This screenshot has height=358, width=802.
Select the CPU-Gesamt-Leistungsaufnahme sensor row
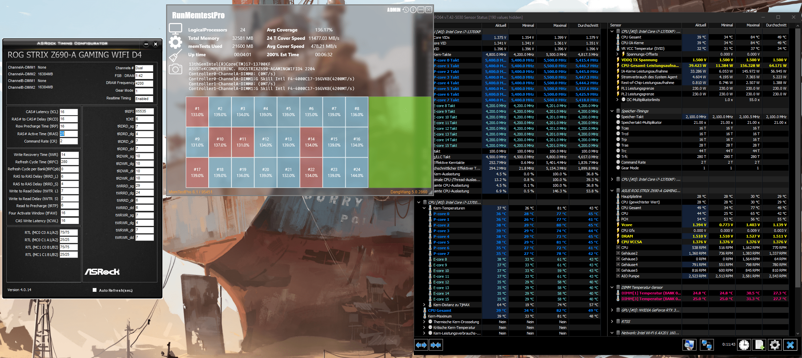702,66
